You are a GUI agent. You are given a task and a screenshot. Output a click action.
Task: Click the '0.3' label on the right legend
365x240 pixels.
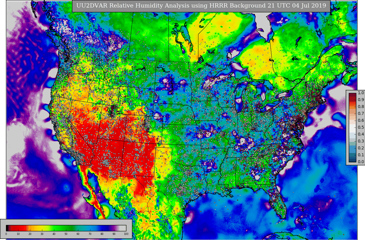[360, 141]
